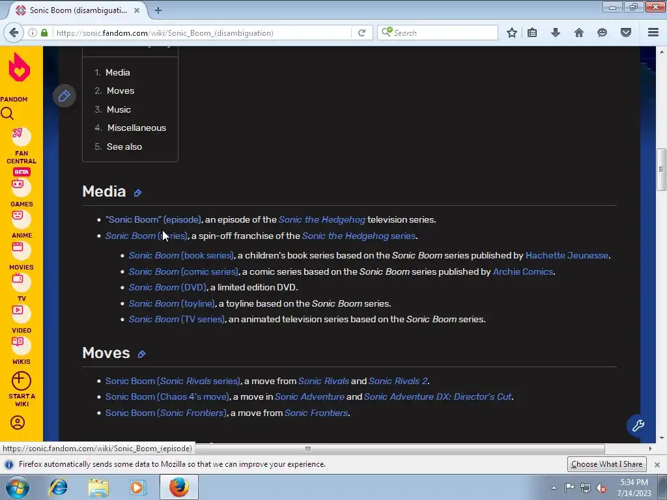Dismiss the Firefox data notification bar
667x500 pixels.
tap(657, 465)
